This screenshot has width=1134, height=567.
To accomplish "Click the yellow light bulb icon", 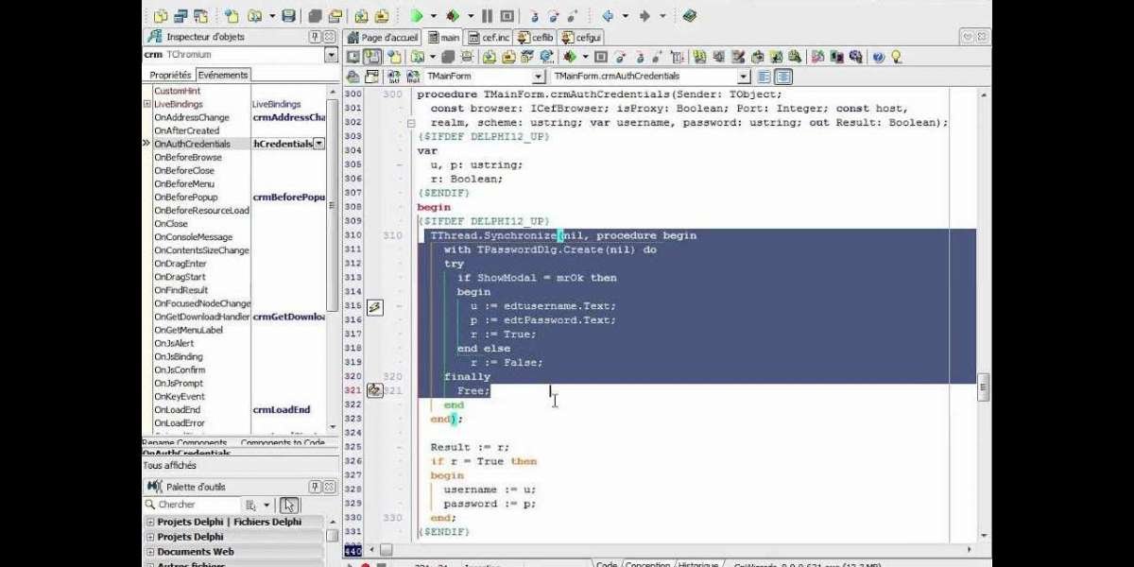I will (897, 57).
